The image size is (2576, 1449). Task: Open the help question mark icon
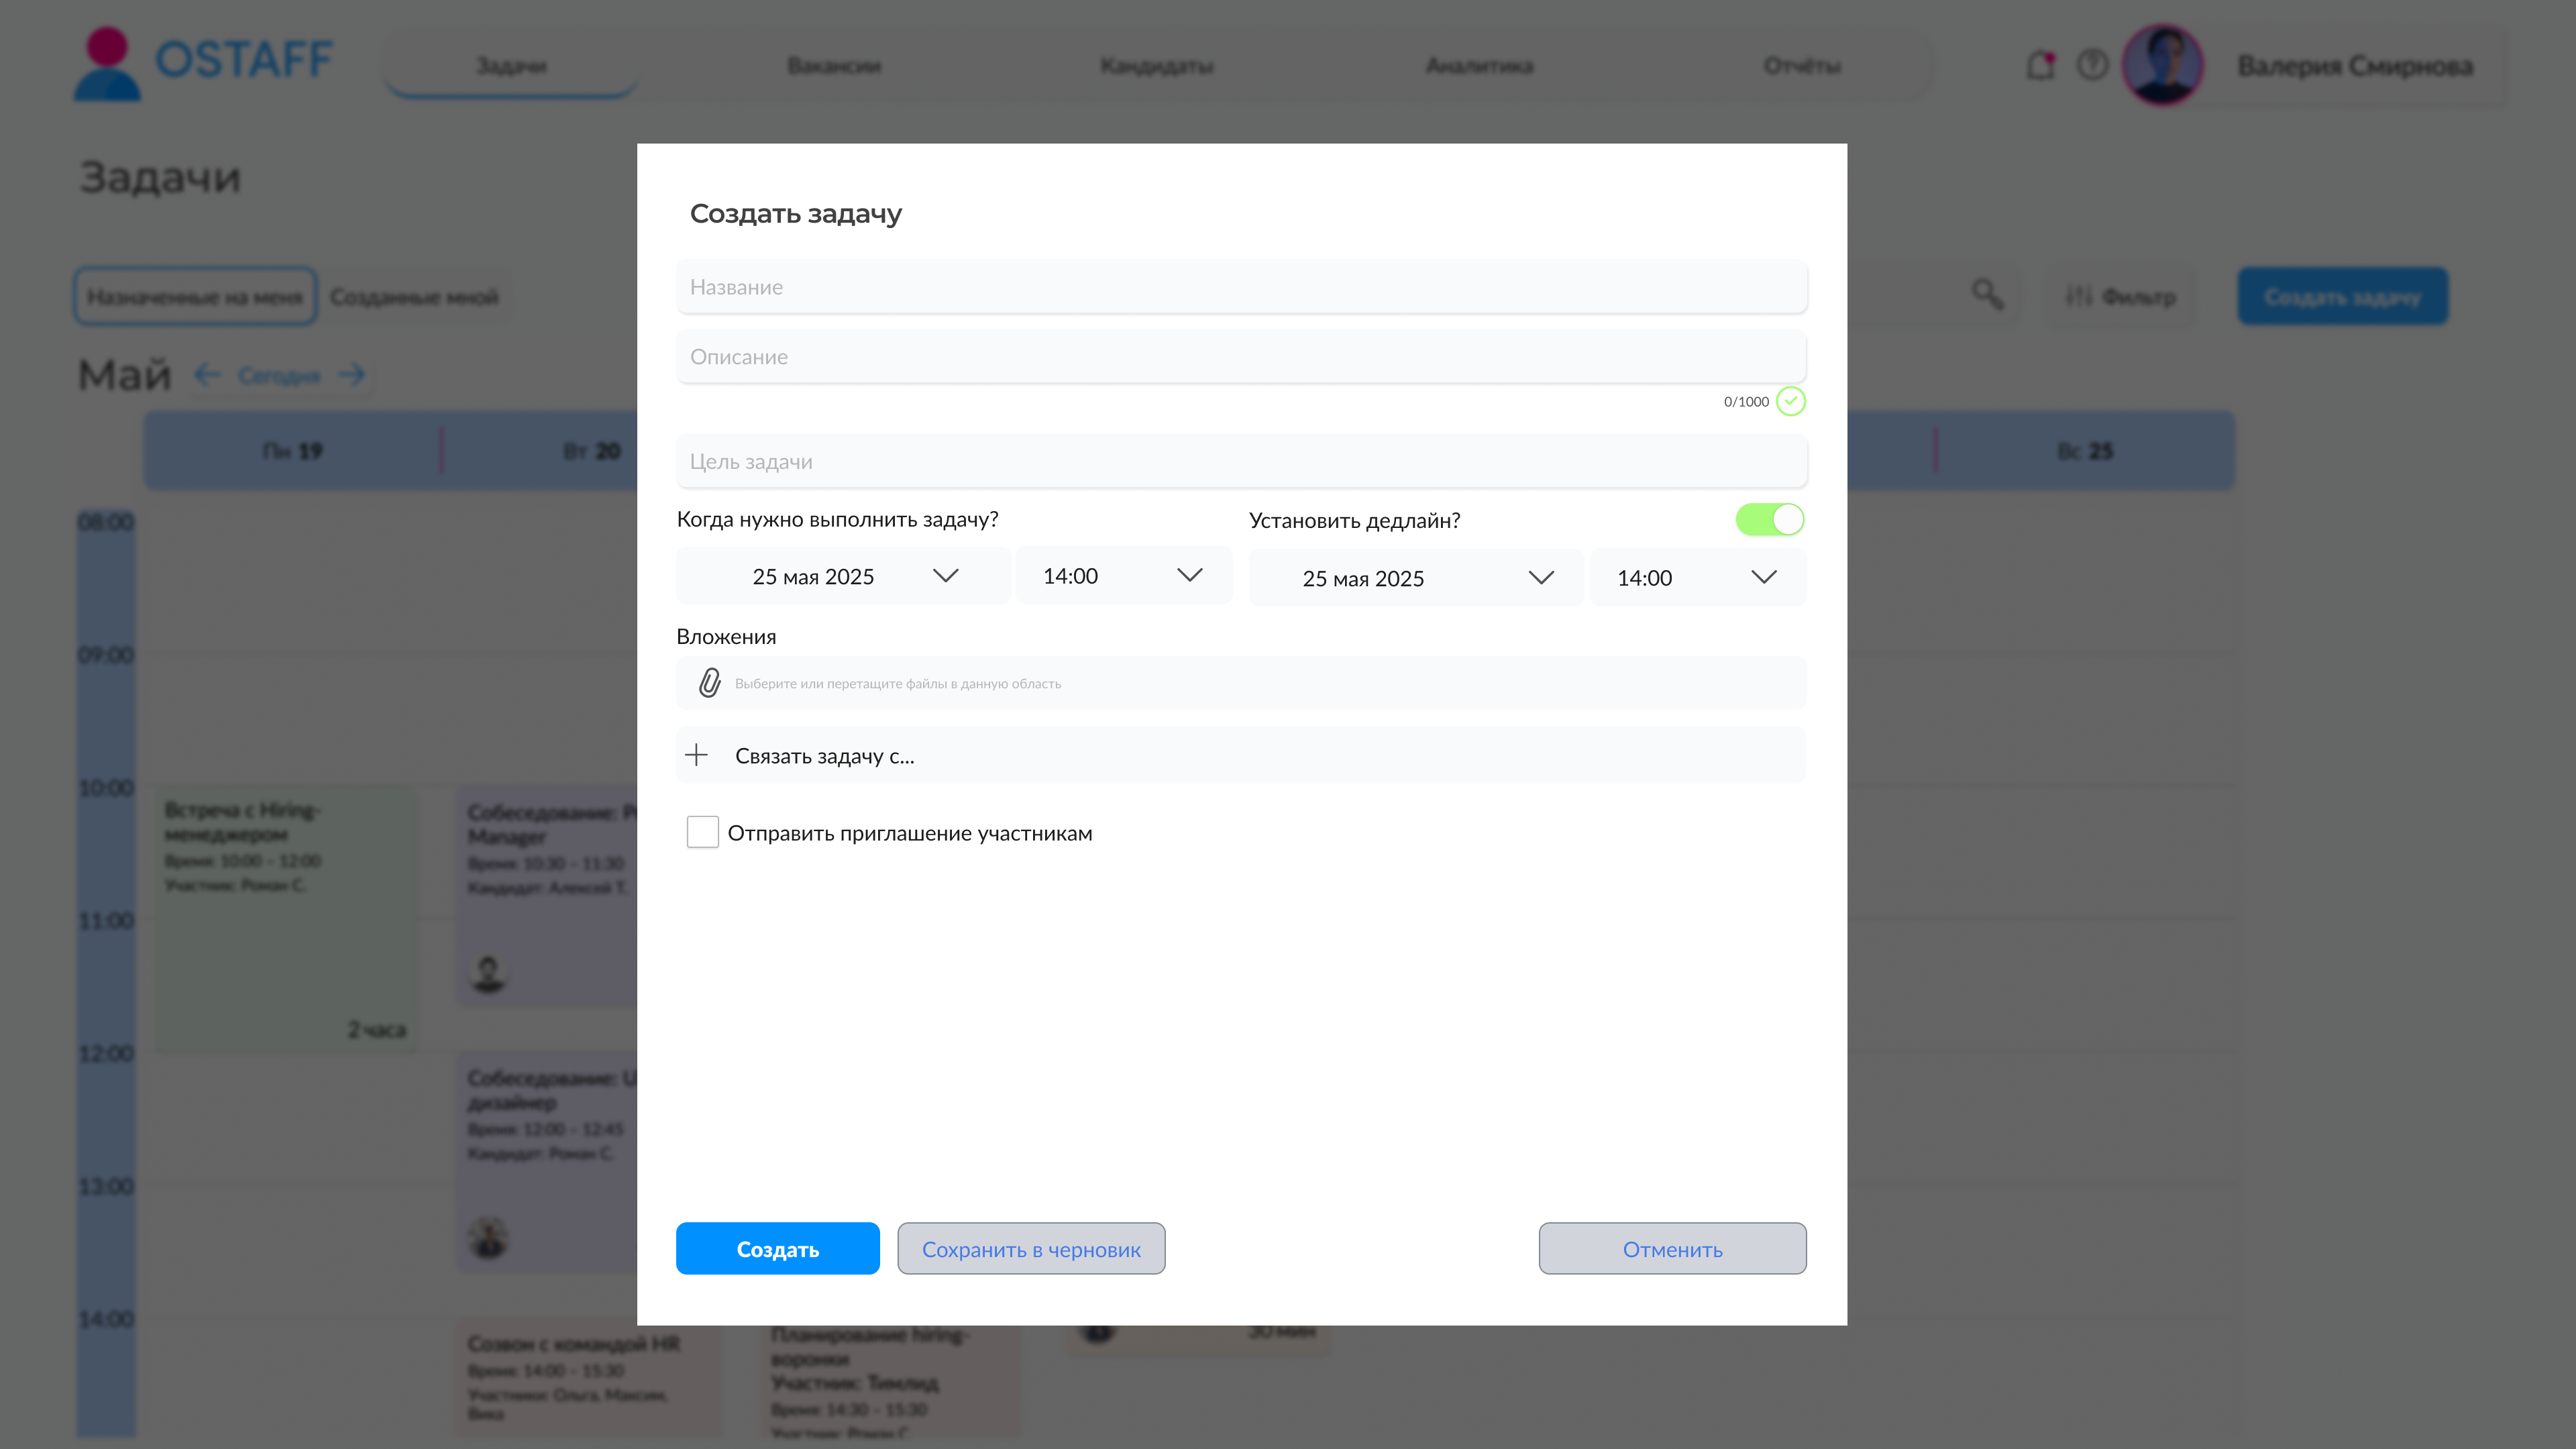[2092, 65]
